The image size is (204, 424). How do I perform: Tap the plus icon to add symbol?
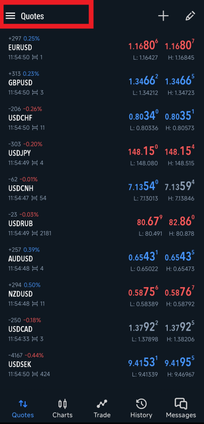(x=163, y=16)
